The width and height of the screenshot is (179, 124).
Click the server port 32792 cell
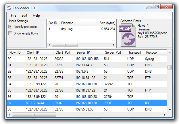pos(108,84)
